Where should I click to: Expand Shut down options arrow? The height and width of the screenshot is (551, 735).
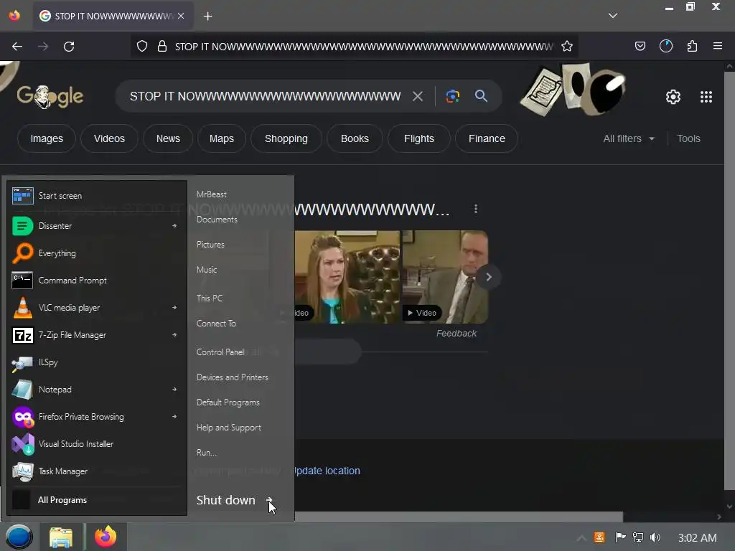(x=270, y=500)
